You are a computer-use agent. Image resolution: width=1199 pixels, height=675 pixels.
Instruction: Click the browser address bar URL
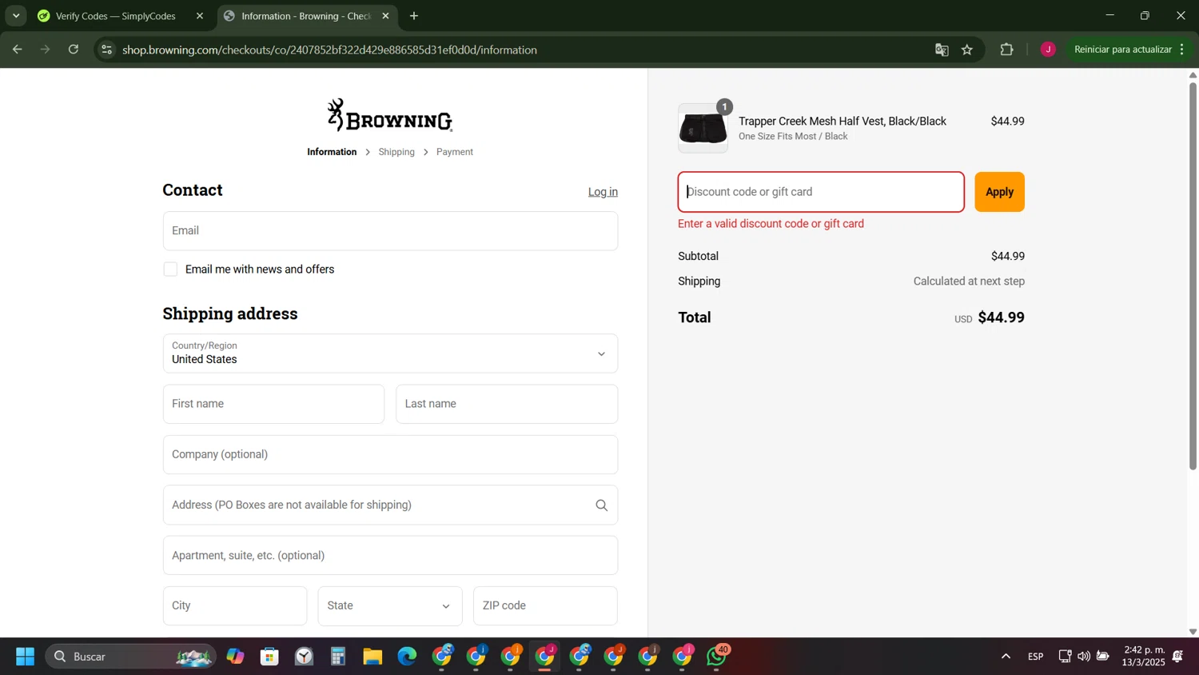[x=329, y=50]
